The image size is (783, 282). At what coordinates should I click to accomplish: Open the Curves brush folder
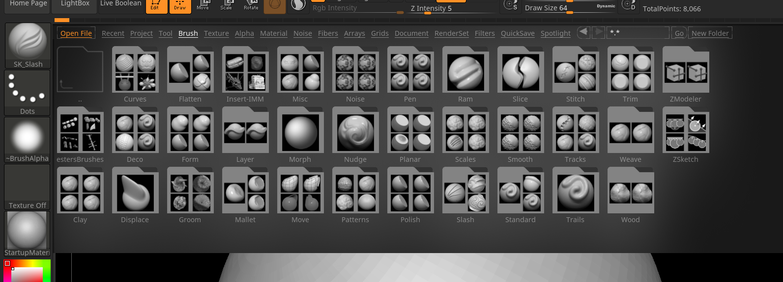coord(135,70)
